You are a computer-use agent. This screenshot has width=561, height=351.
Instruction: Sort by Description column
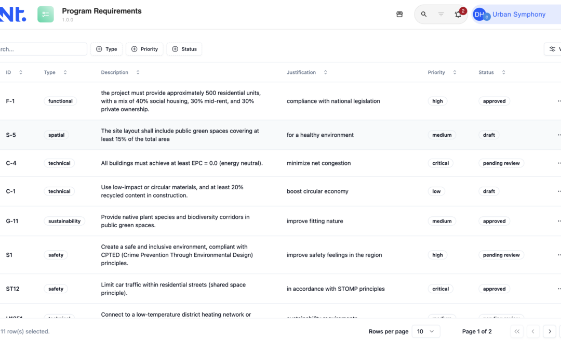[120, 72]
